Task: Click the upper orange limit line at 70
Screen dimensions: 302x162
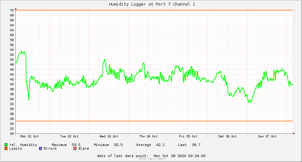Action: (x=154, y=10)
